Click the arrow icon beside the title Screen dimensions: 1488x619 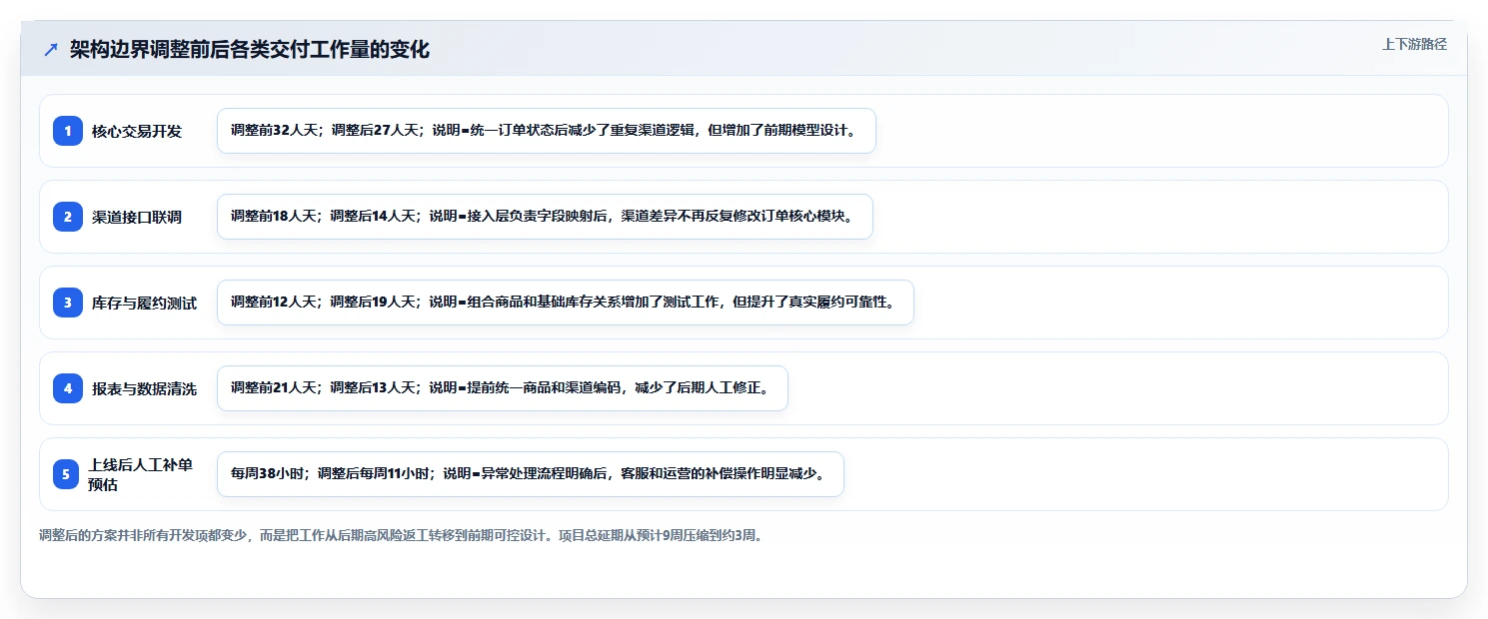coord(51,50)
